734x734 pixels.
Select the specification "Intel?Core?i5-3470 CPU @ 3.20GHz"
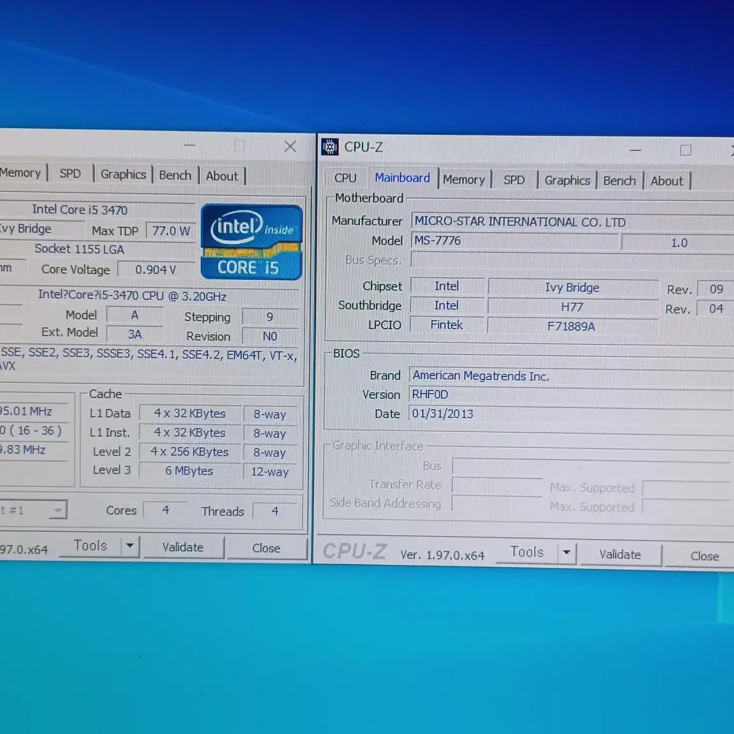point(133,296)
